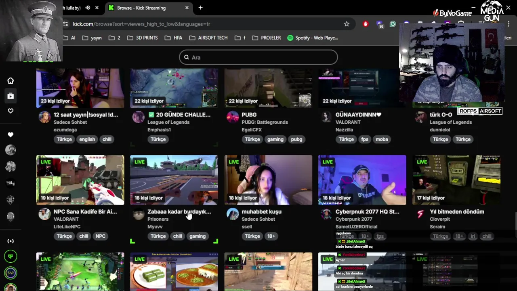
Task: Open dunnielol channel avatar
Action: click(x=420, y=117)
